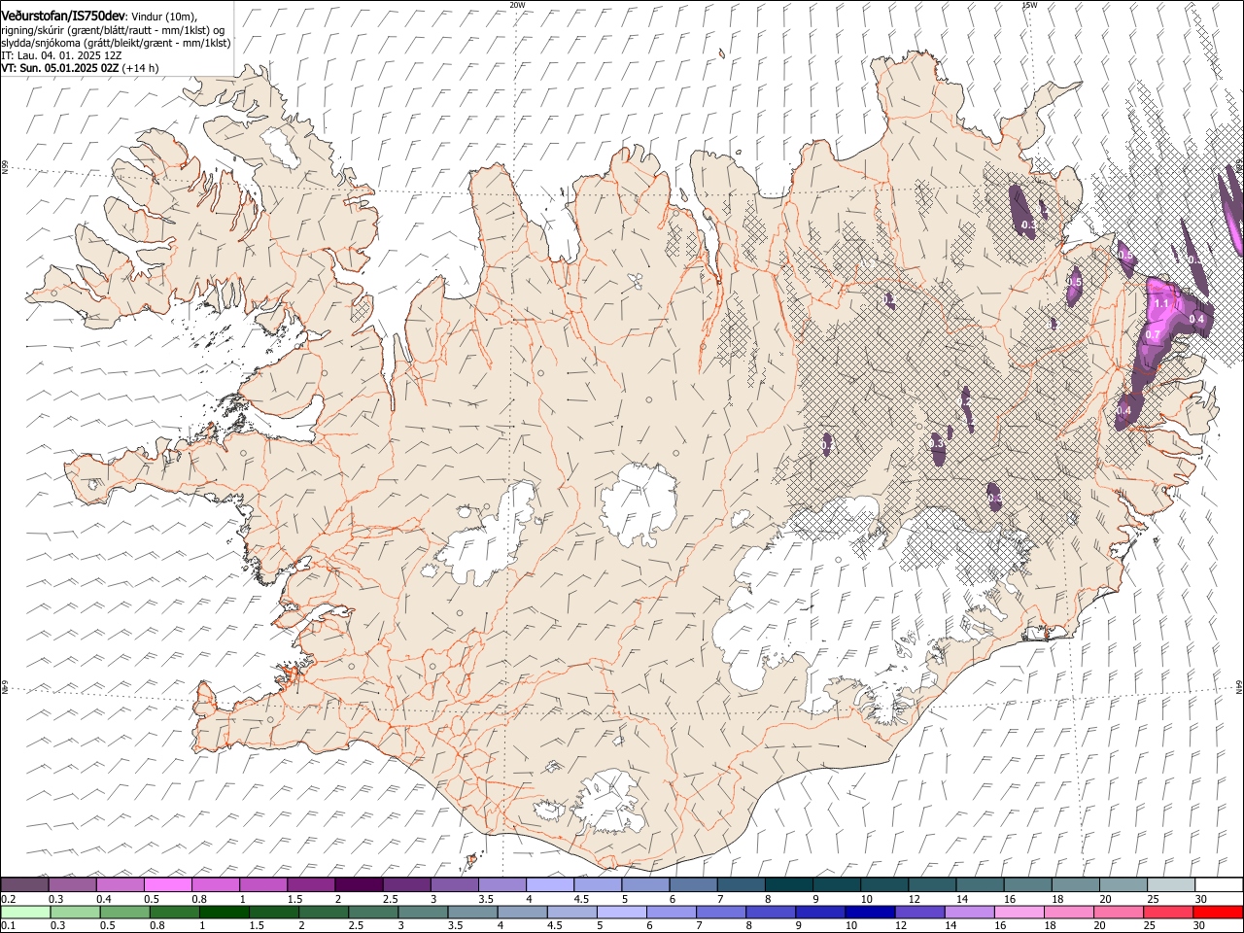Click the "0.3" value in the northeast purple patch
The width and height of the screenshot is (1244, 933).
click(1028, 225)
